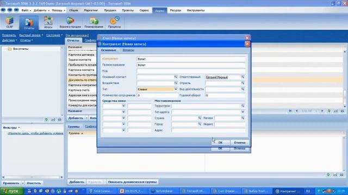Image resolution: width=348 pixels, height=195 pixels.
Task: Click the Контрагент name input field
Action: tap(191, 59)
